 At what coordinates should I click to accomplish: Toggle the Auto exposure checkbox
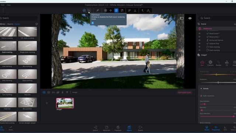201,96
